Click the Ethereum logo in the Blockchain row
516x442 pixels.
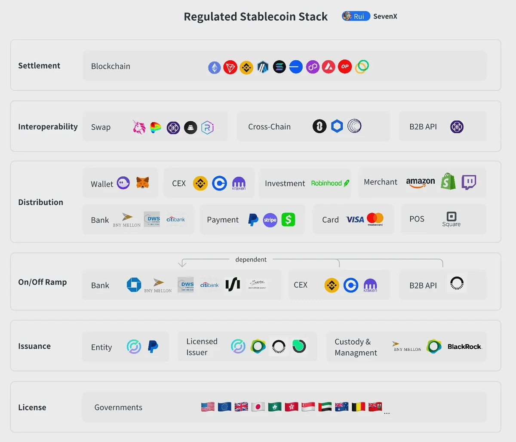pyautogui.click(x=214, y=67)
